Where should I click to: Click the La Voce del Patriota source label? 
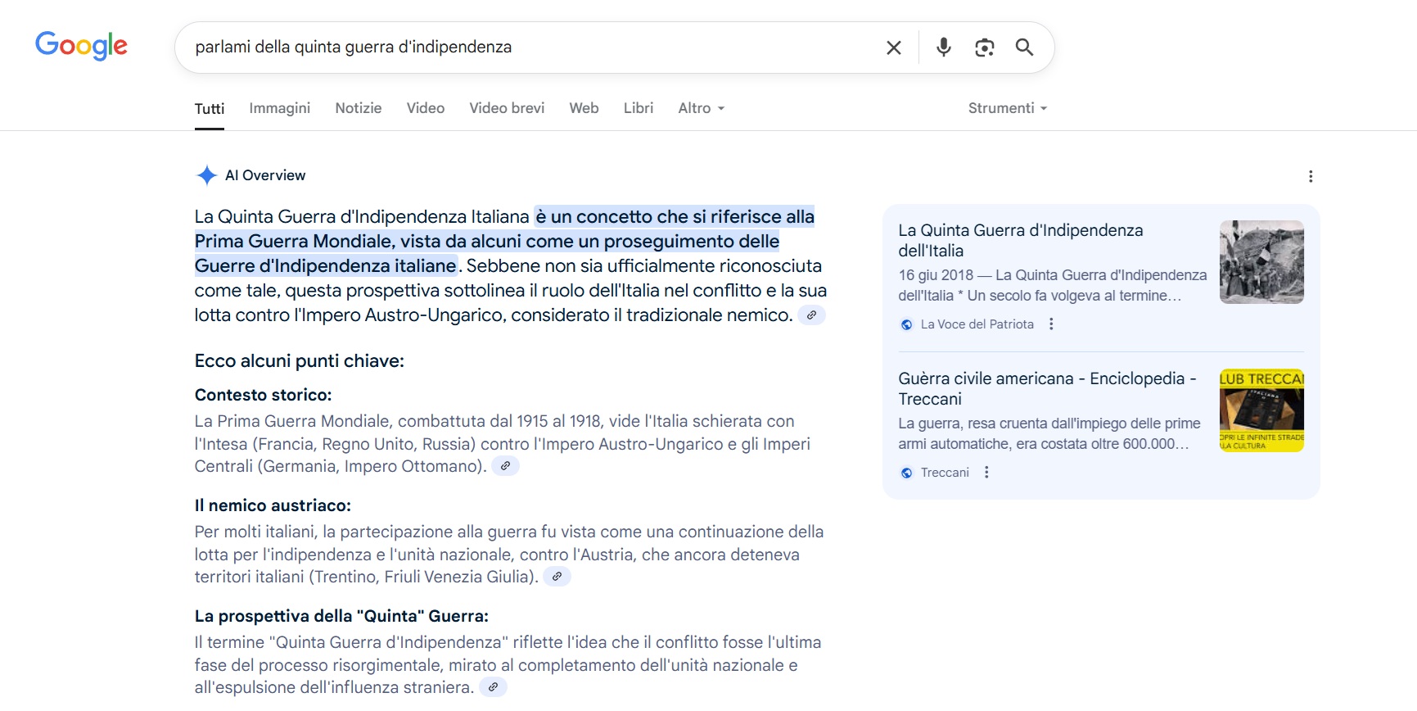(x=977, y=324)
